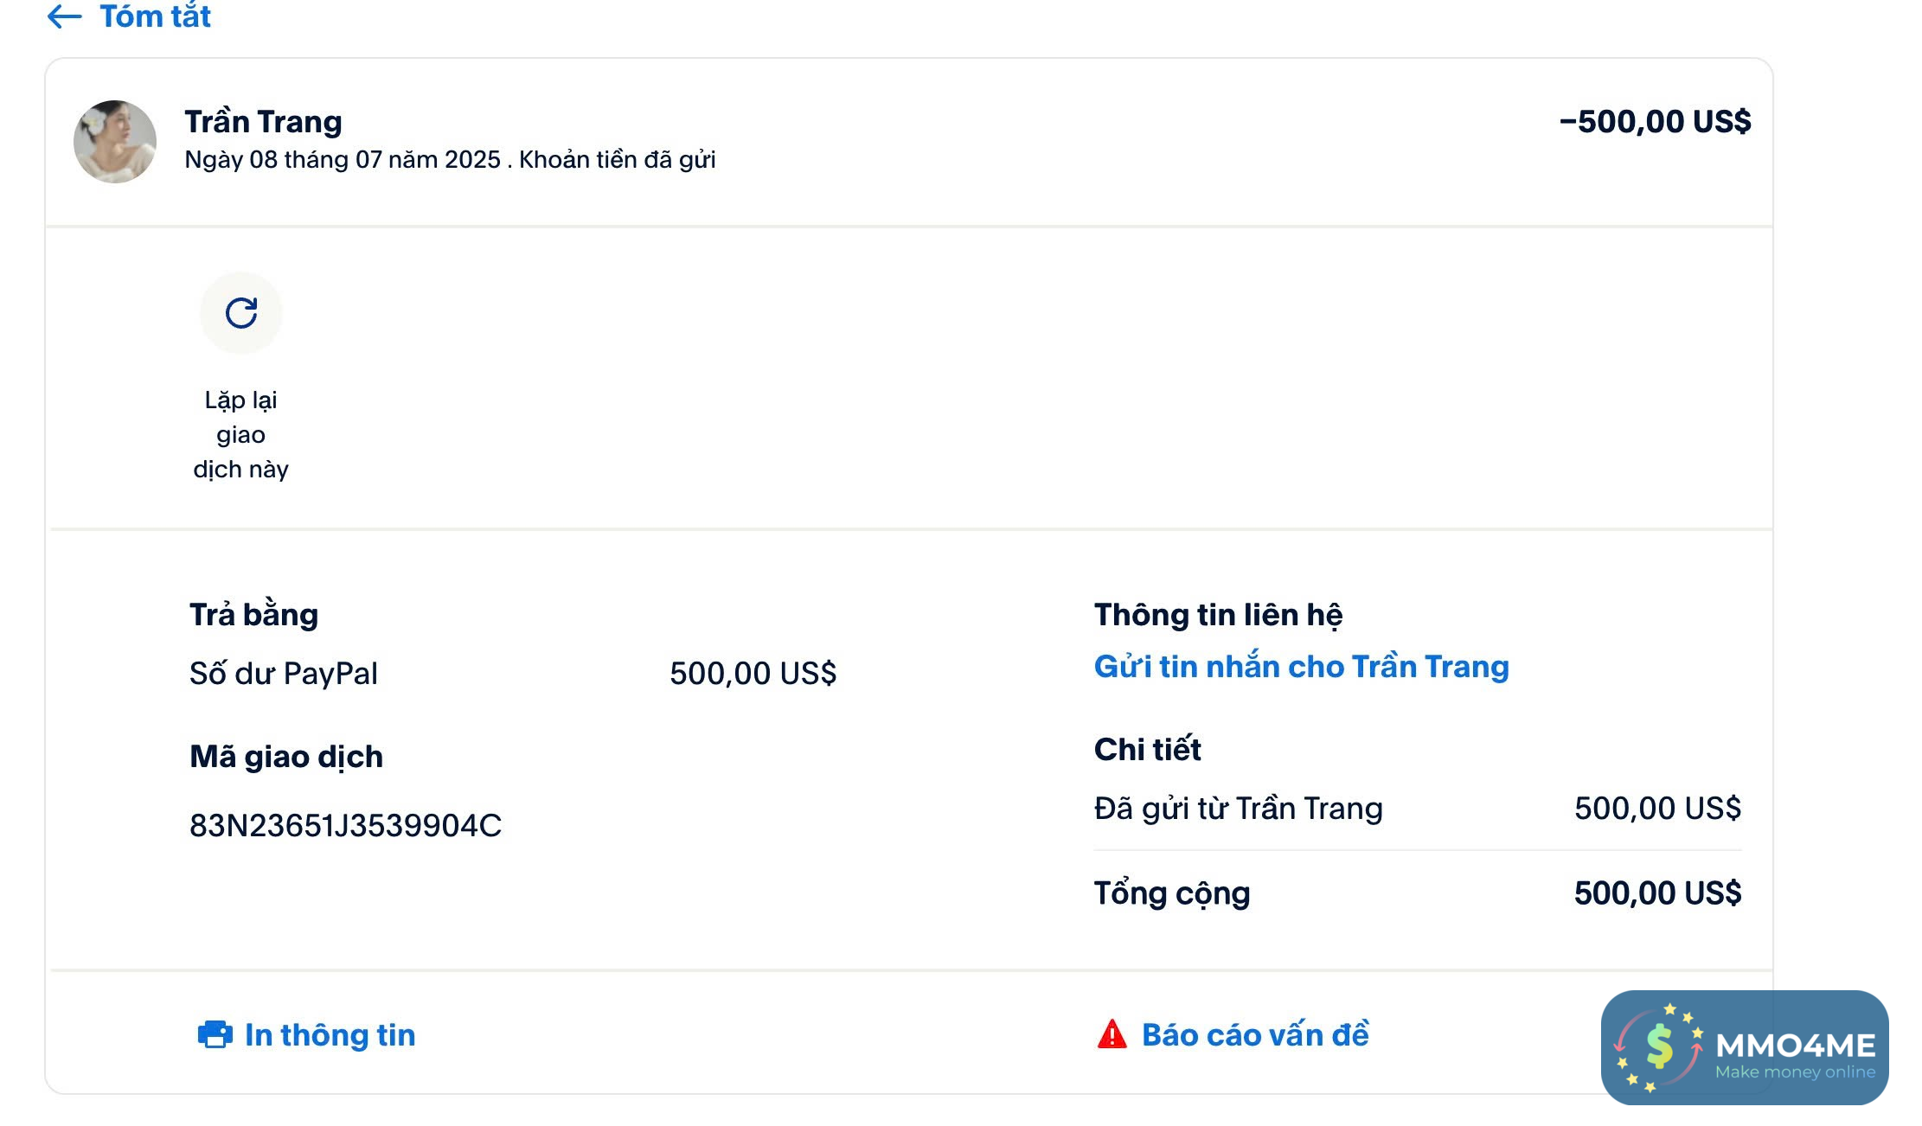The height and width of the screenshot is (1126, 1922).
Task: Click the printer icon
Action: click(x=215, y=1034)
